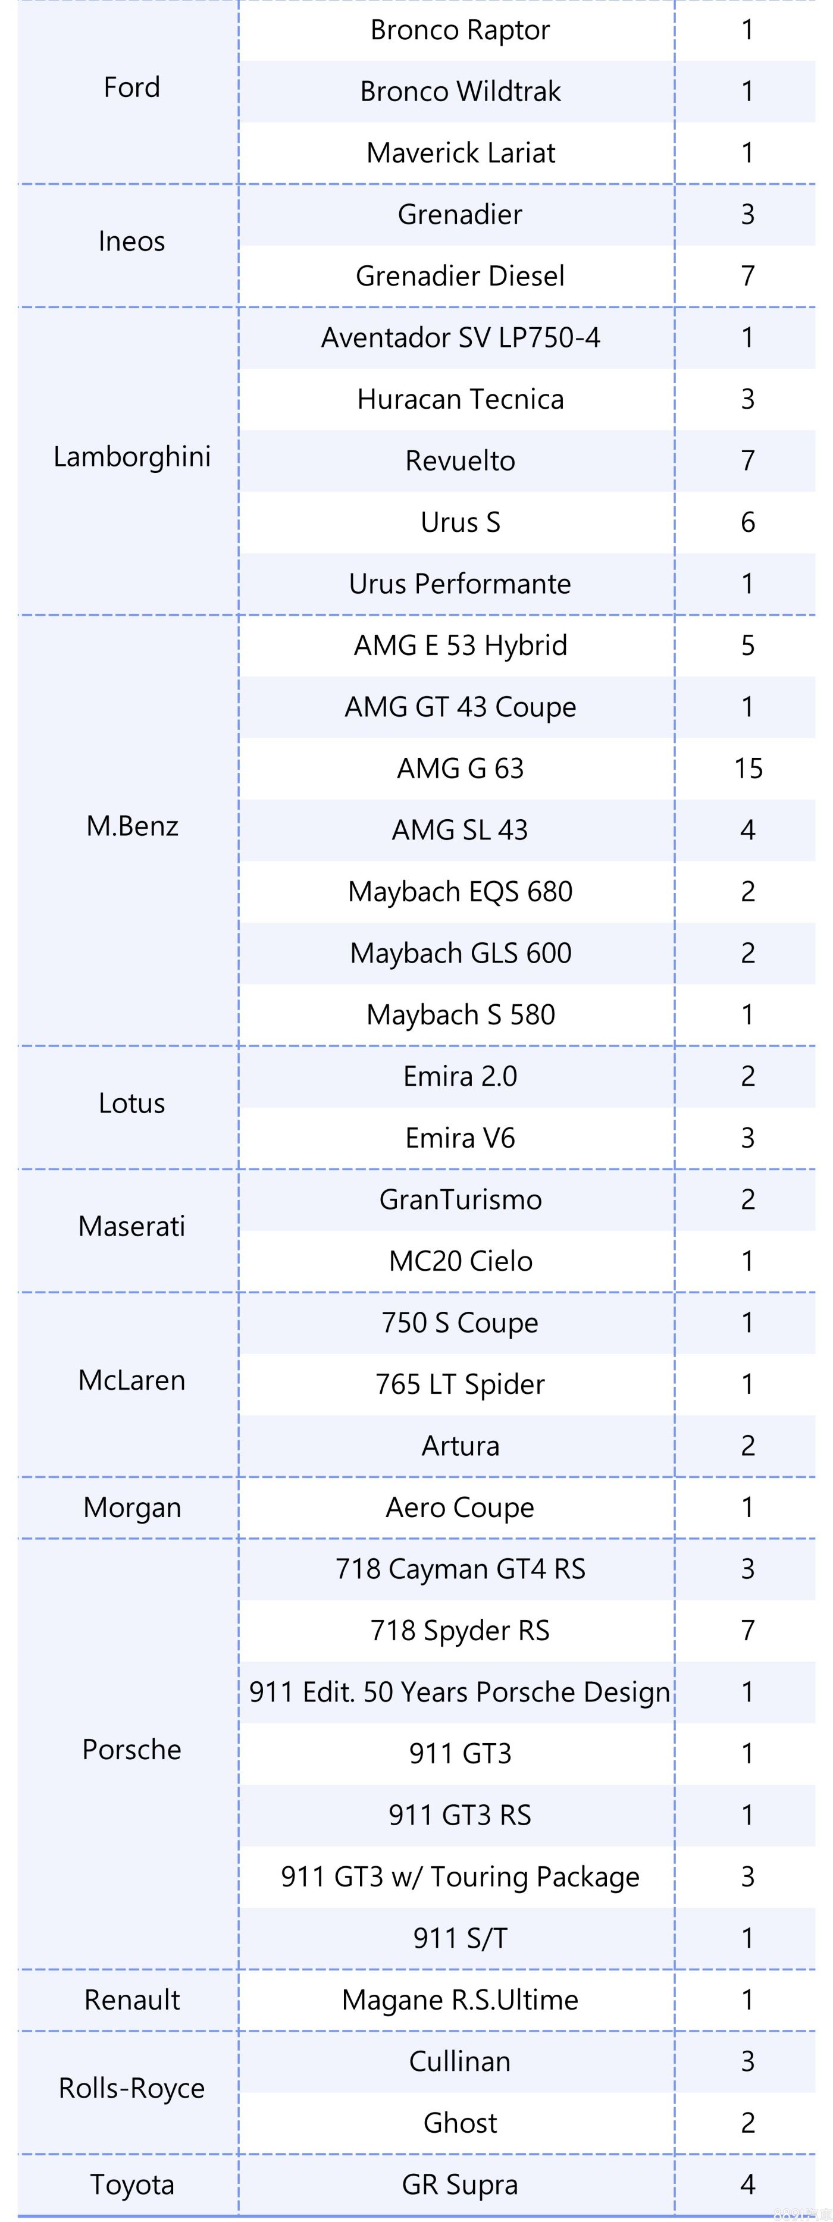This screenshot has width=833, height=2222.
Task: Click the 911 GT3 w/ Touring Package row
Action: click(459, 1876)
